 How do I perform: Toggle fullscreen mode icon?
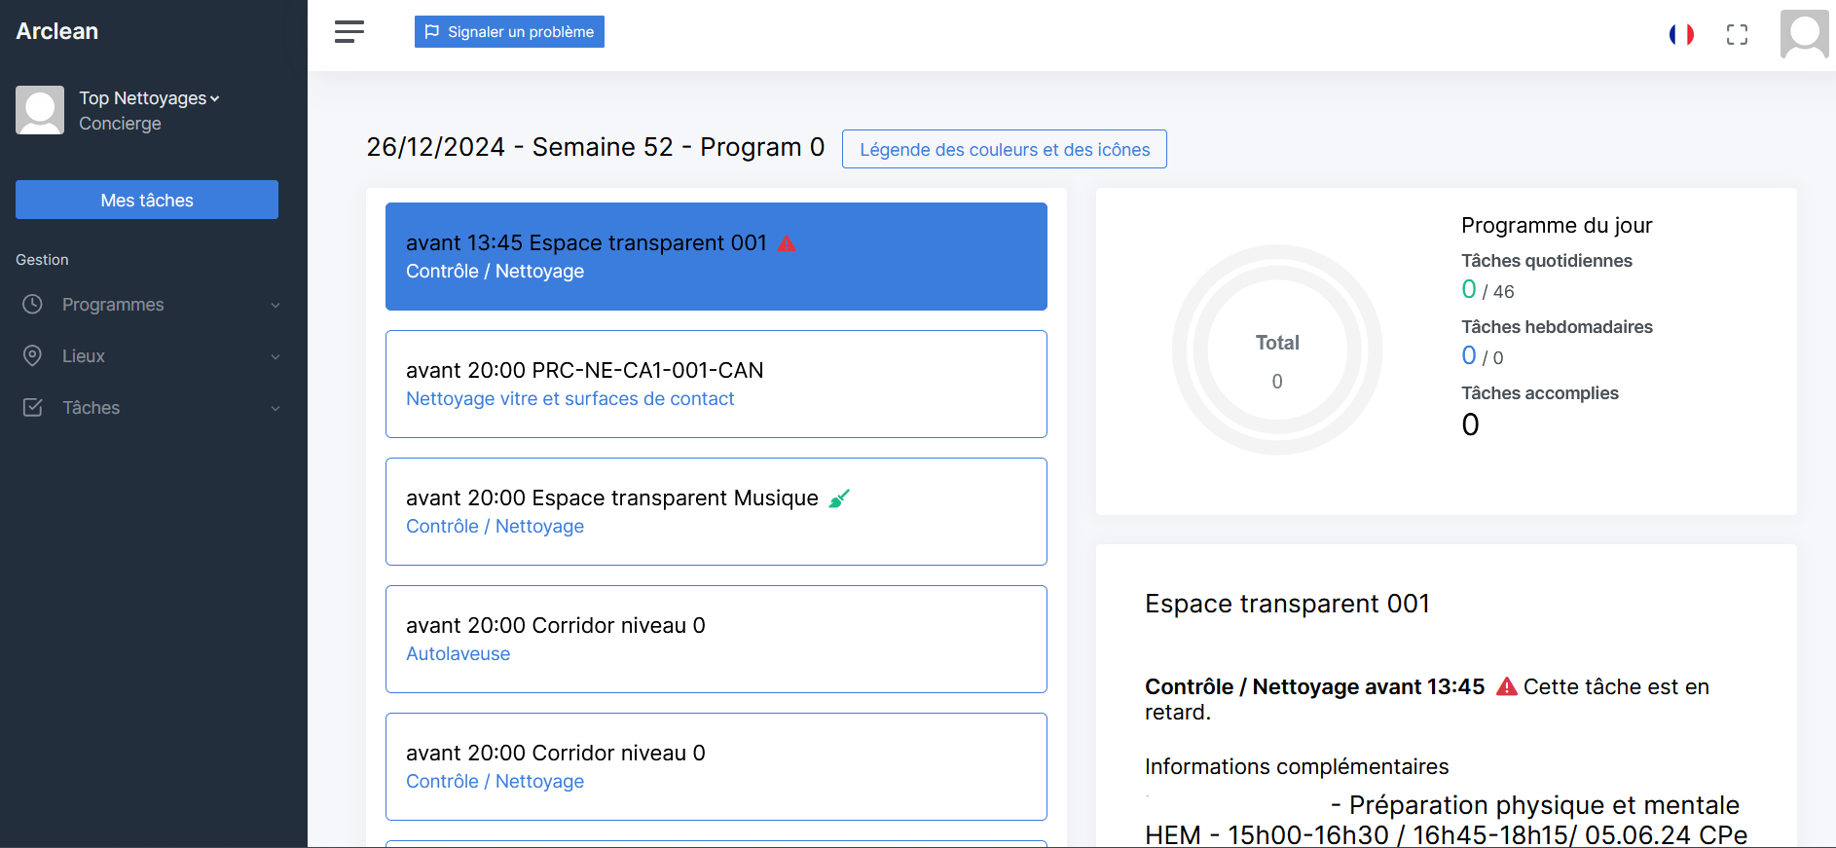coord(1737,35)
